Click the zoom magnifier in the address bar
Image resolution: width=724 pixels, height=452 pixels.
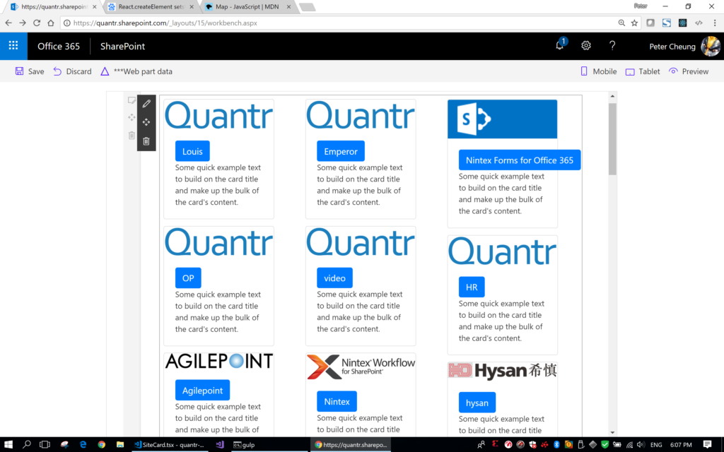pos(621,23)
